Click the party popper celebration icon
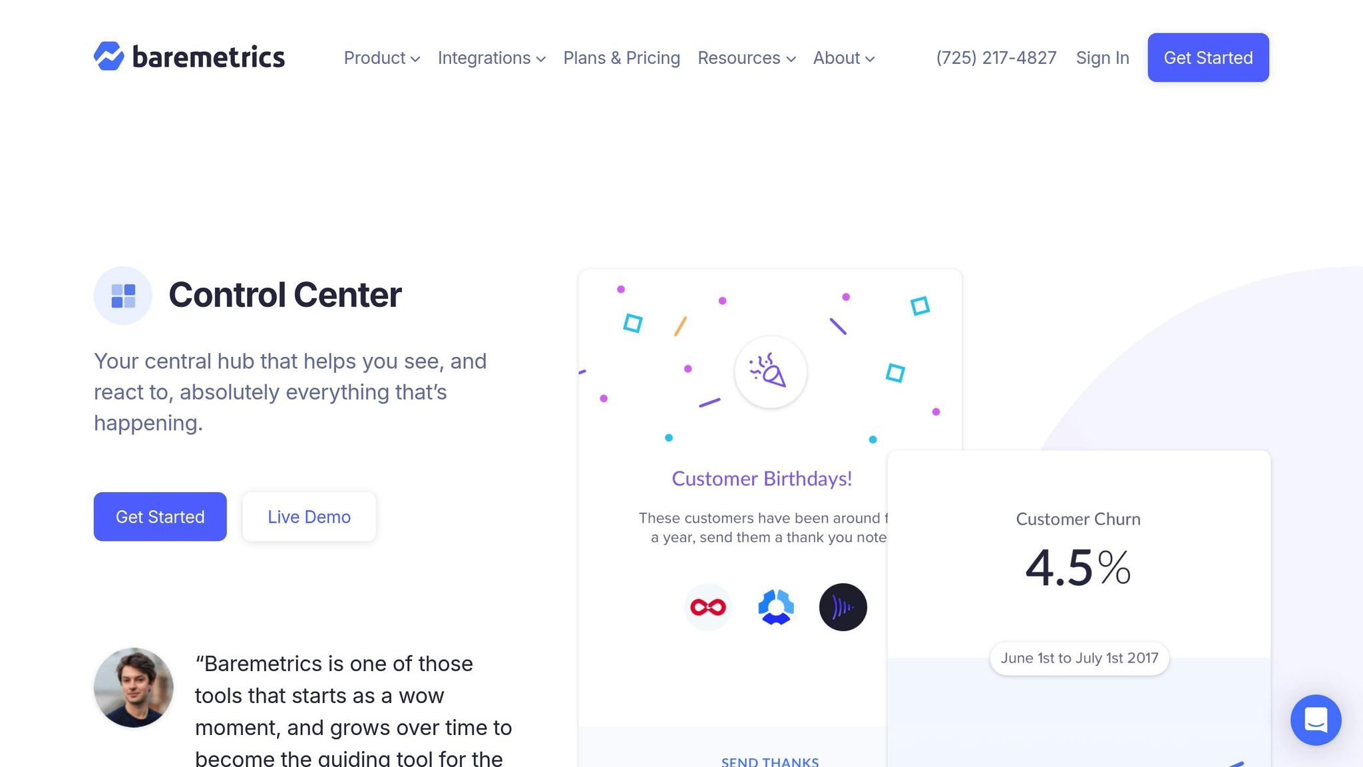 pos(770,373)
